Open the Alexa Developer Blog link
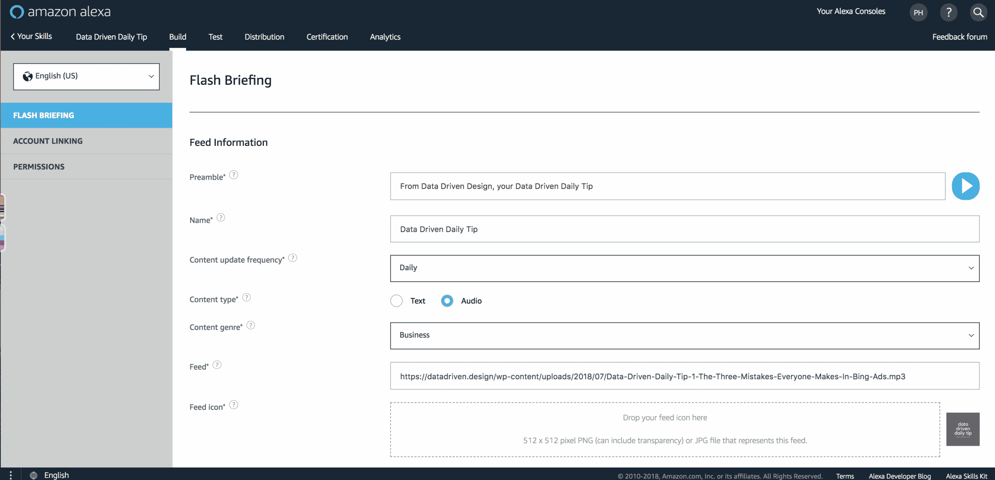 [900, 476]
